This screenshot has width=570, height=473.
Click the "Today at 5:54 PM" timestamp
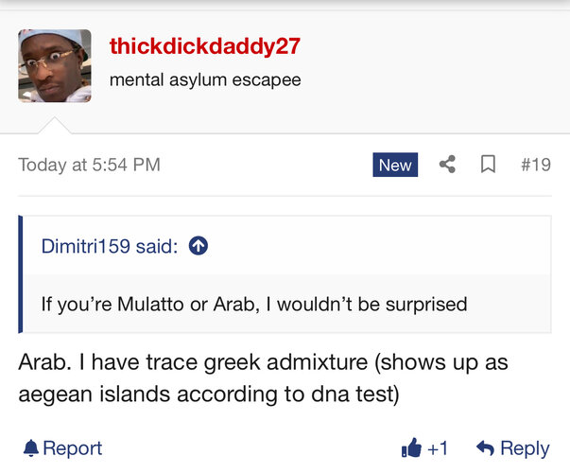[90, 165]
